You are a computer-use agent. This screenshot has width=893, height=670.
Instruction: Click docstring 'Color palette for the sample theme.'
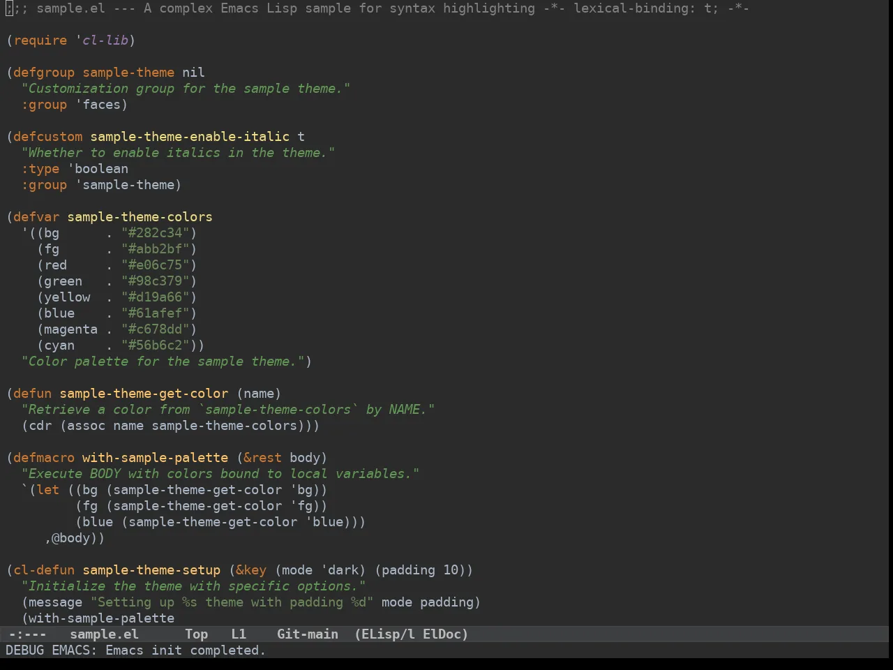click(x=163, y=362)
